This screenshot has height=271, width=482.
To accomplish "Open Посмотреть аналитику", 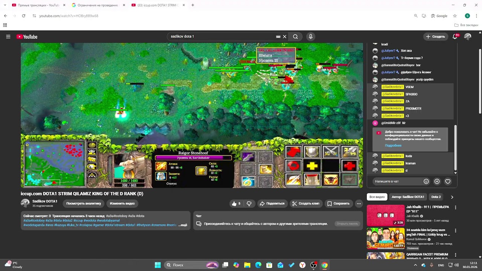I will click(x=84, y=203).
